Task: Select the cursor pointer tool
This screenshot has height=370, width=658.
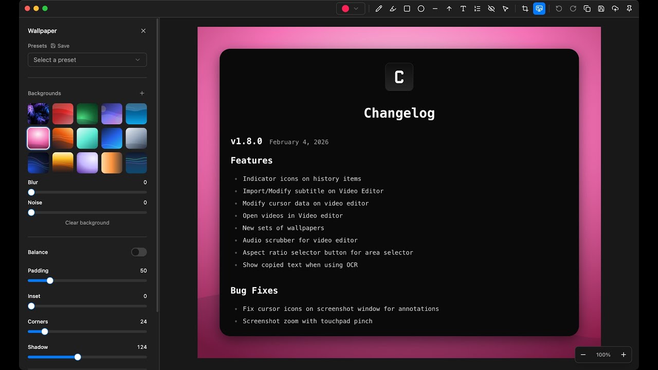Action: click(505, 9)
